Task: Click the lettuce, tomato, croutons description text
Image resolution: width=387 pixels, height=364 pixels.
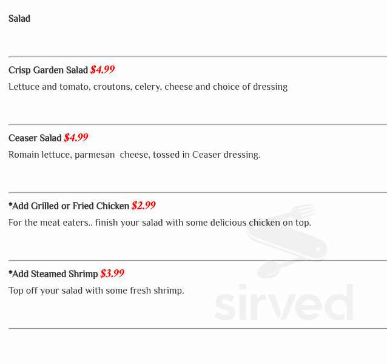Action: [148, 87]
